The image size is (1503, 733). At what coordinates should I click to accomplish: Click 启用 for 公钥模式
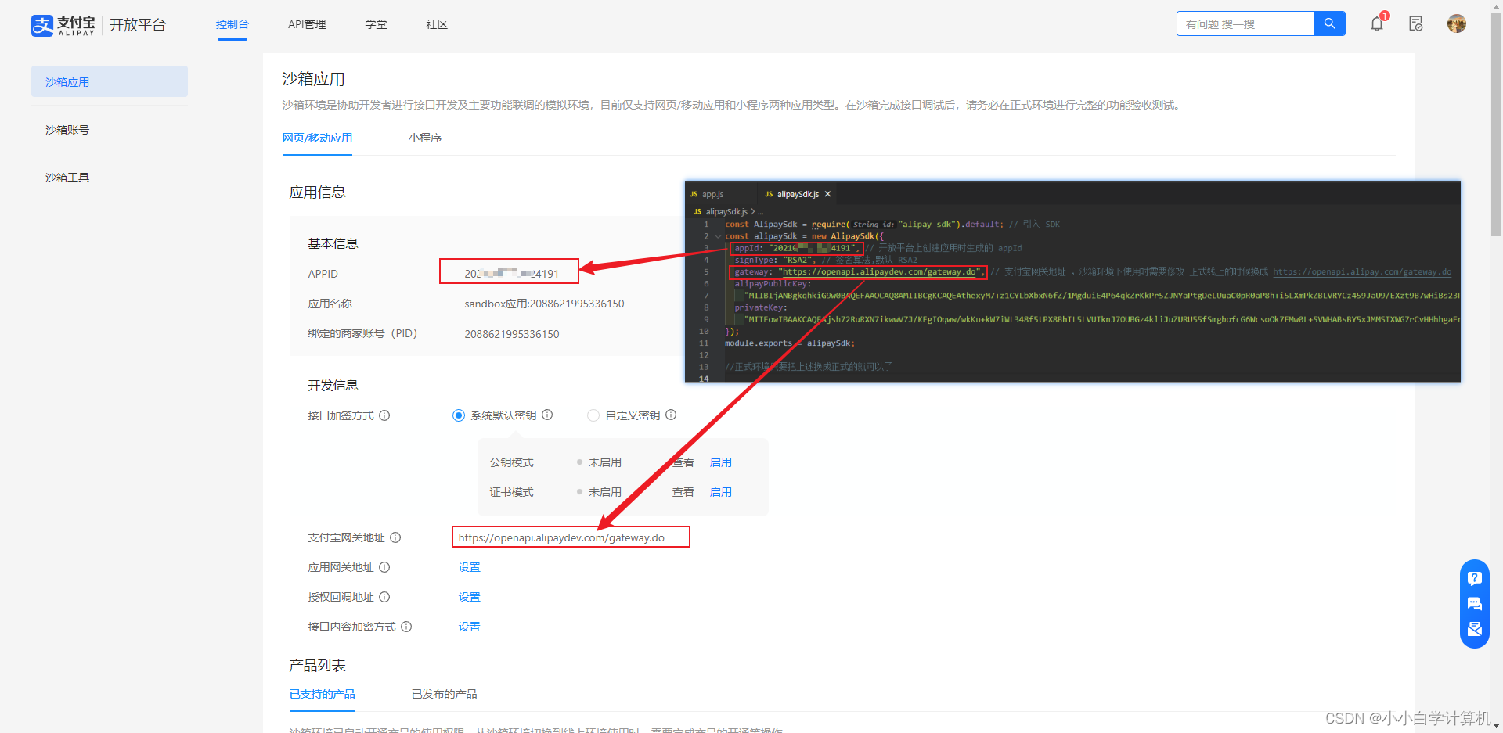pos(721,462)
